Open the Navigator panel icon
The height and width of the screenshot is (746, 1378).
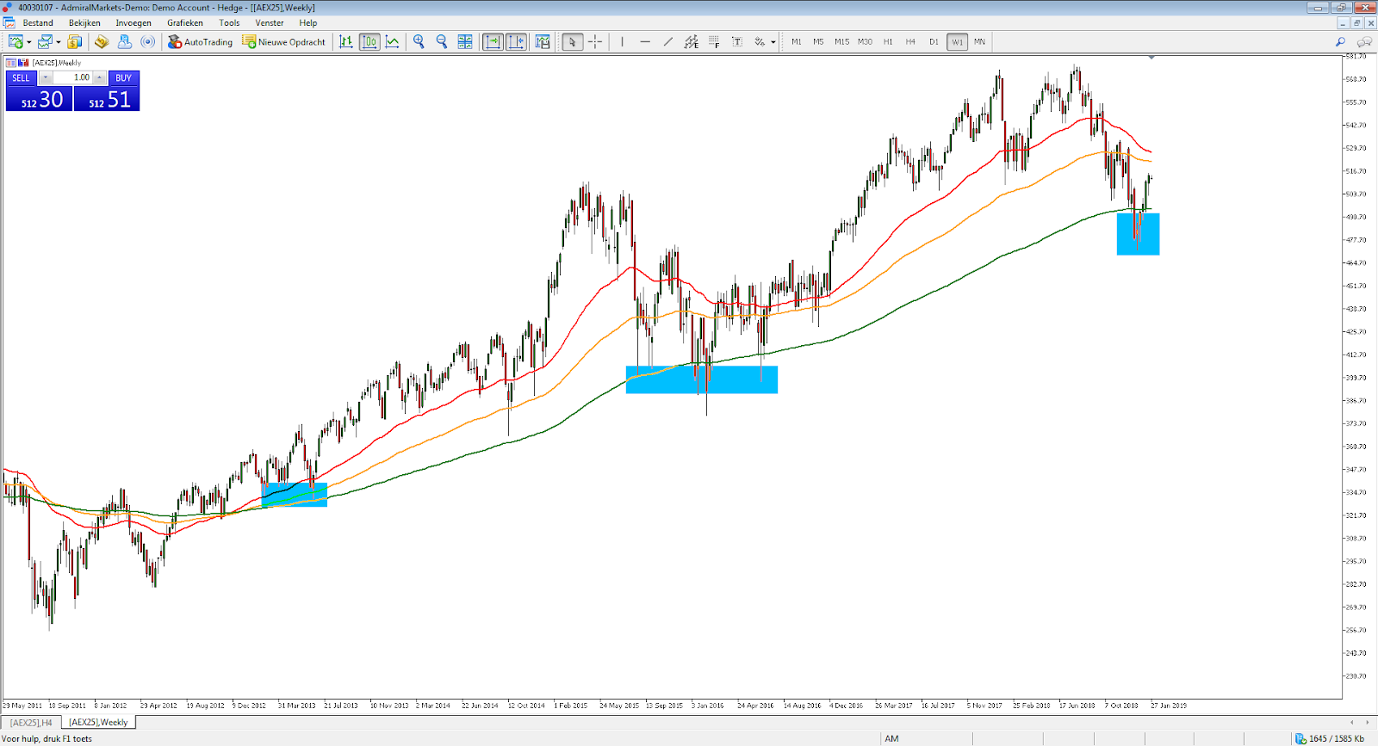click(x=125, y=41)
